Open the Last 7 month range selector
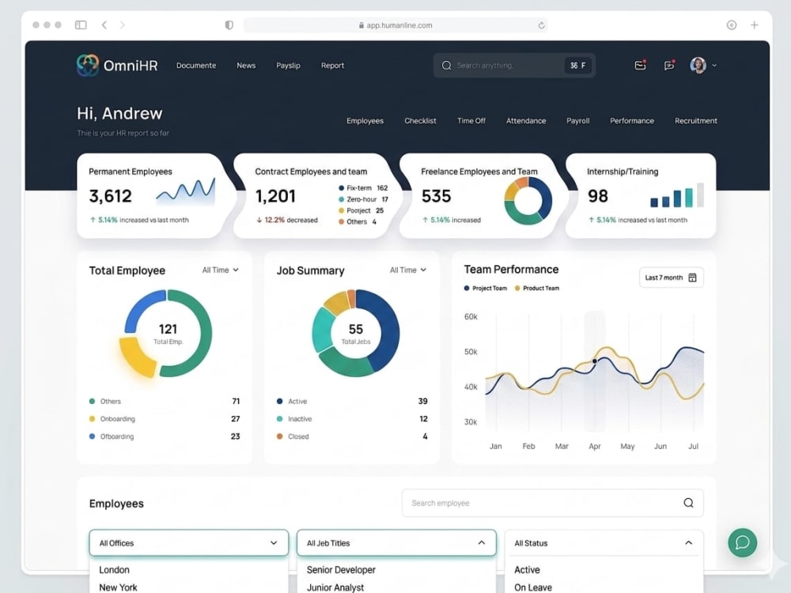The image size is (791, 593). pyautogui.click(x=671, y=278)
